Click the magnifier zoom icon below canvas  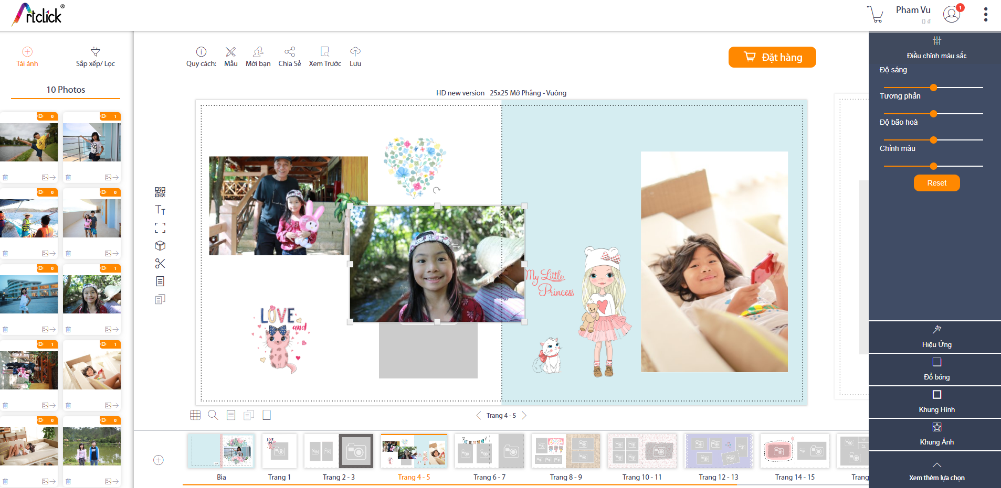[x=213, y=415]
